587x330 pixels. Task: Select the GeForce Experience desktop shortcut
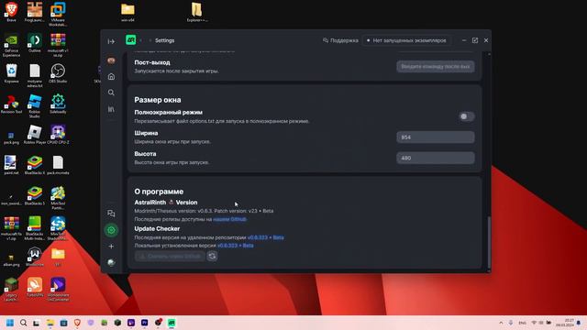(11, 45)
